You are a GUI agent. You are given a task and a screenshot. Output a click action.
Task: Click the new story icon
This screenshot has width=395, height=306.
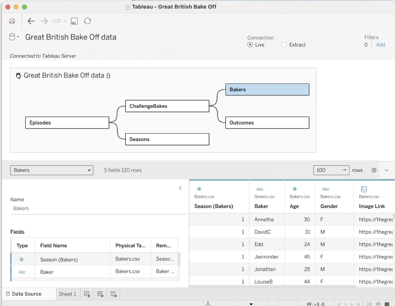click(x=114, y=294)
